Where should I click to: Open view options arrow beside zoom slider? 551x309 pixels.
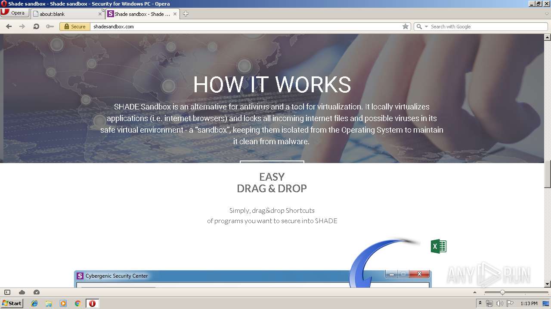tap(475, 292)
